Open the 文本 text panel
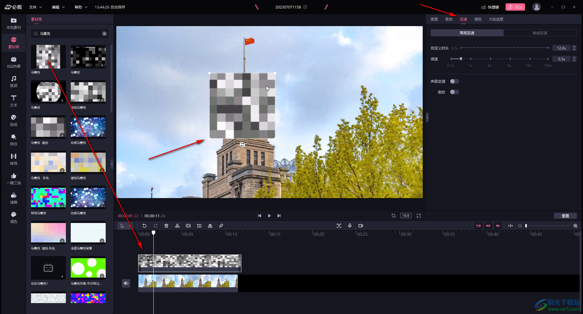The image size is (583, 314). pyautogui.click(x=14, y=101)
